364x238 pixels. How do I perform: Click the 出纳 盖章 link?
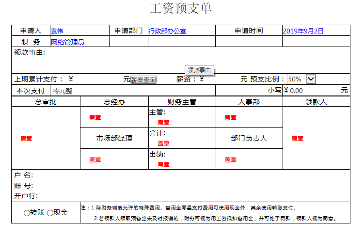click(163, 165)
